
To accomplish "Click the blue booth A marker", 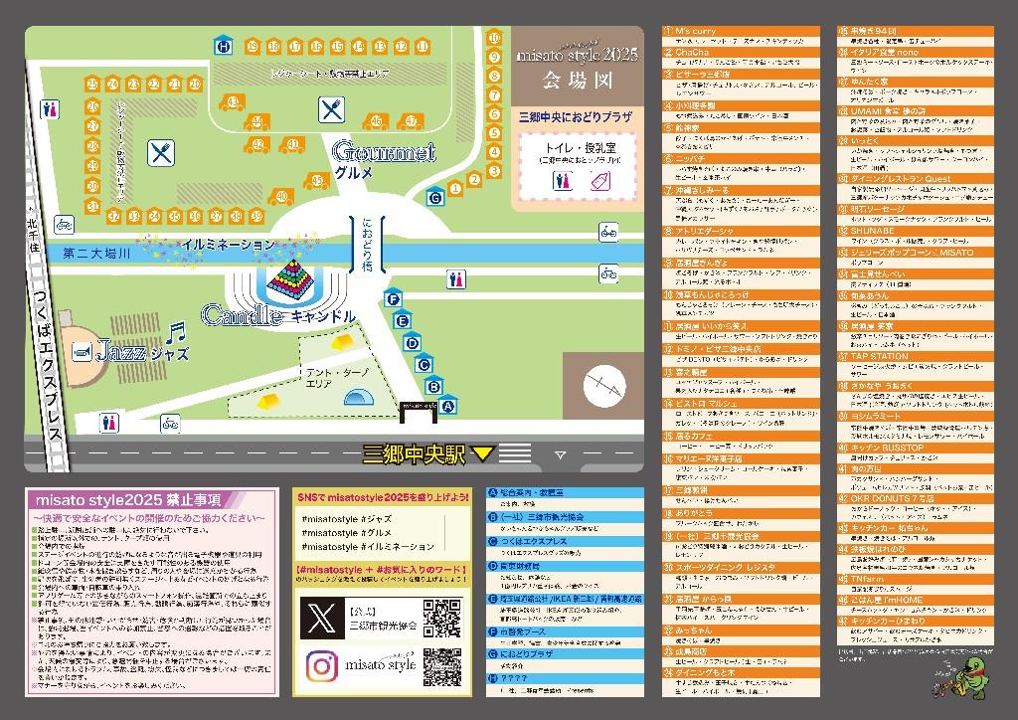I will (447, 405).
